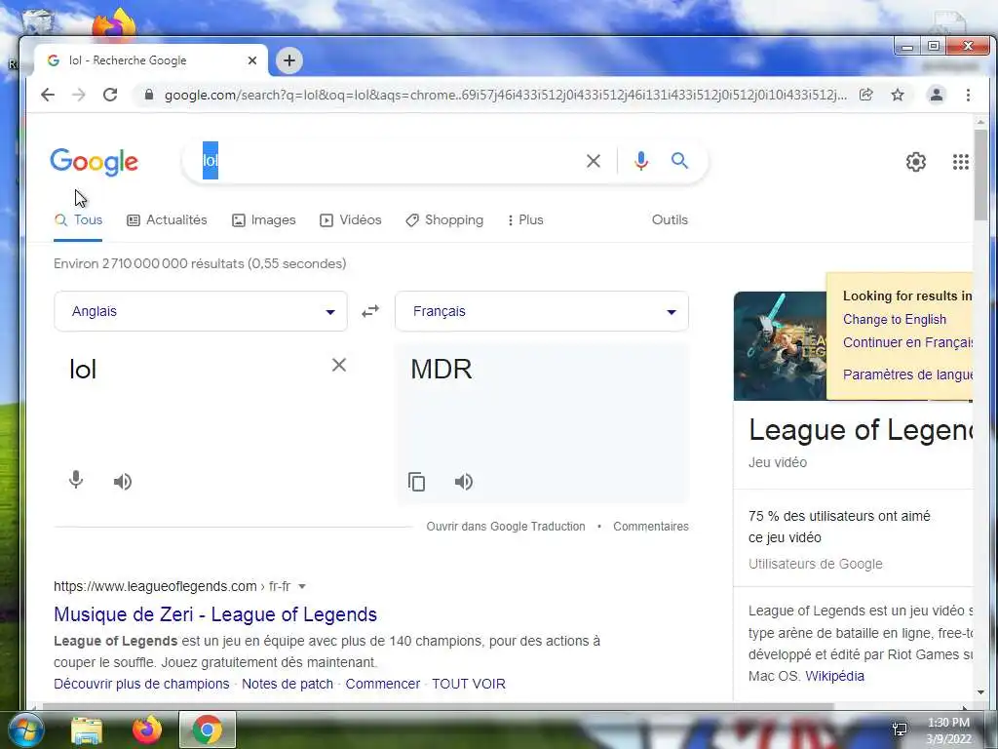
Task: Close the 'lol - Recherche Google' tab
Action: 252,60
